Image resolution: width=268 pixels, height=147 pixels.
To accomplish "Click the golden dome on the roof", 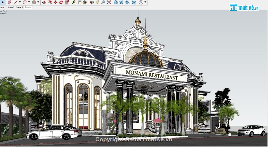I will [146, 58].
